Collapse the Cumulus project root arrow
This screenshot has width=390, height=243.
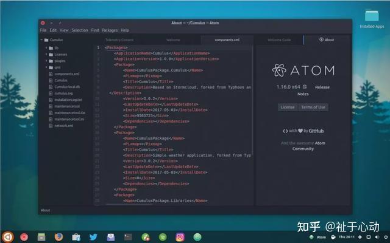point(41,39)
